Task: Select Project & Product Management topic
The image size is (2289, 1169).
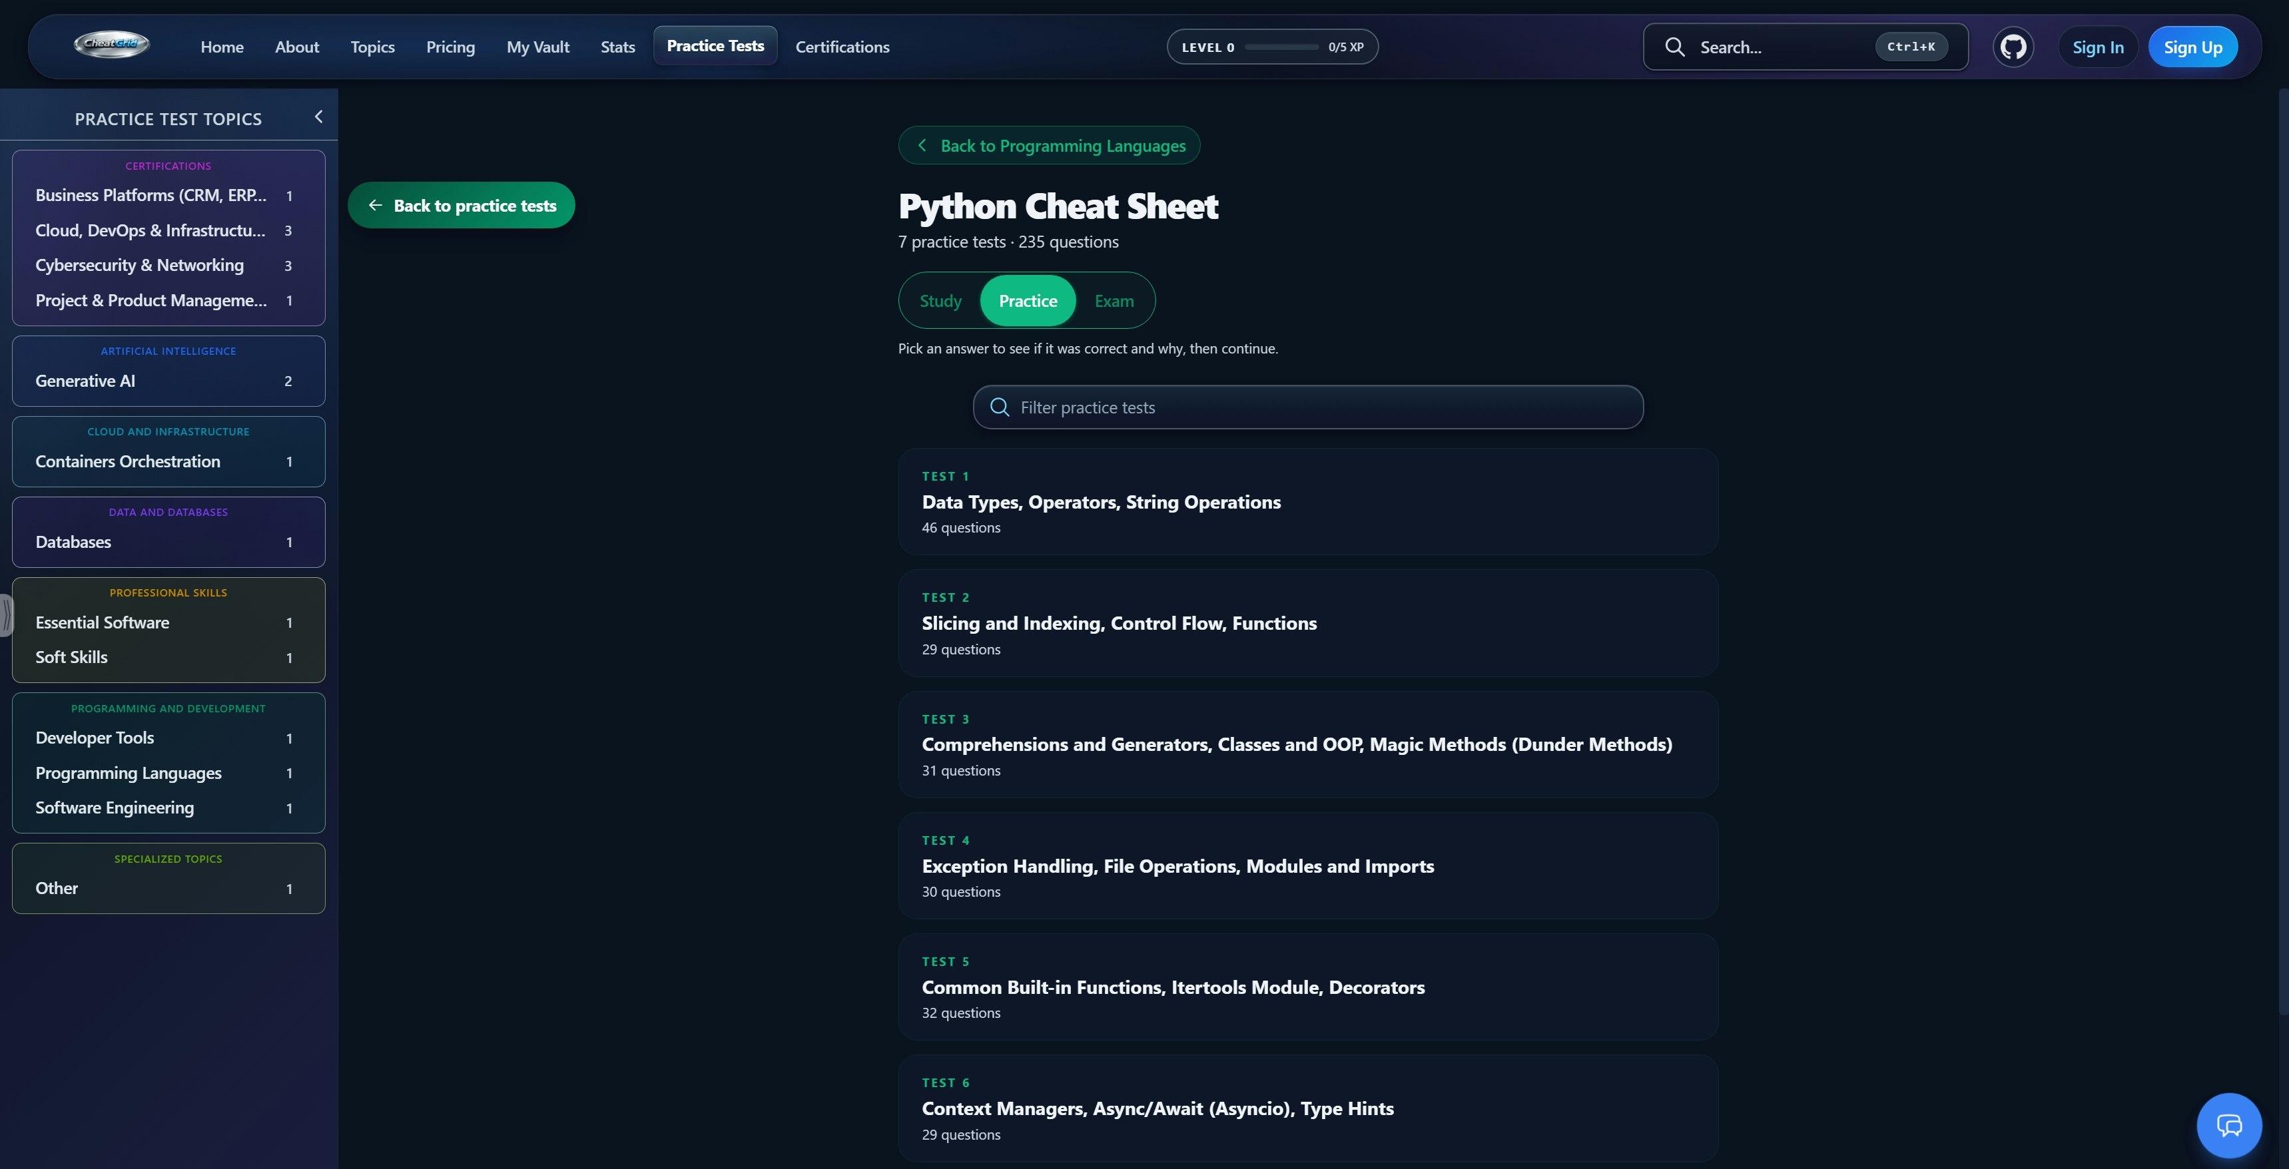Action: [168, 300]
